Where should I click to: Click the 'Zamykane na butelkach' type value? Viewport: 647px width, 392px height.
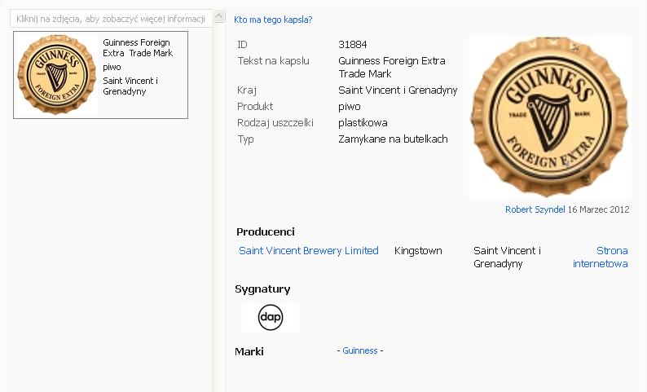393,139
